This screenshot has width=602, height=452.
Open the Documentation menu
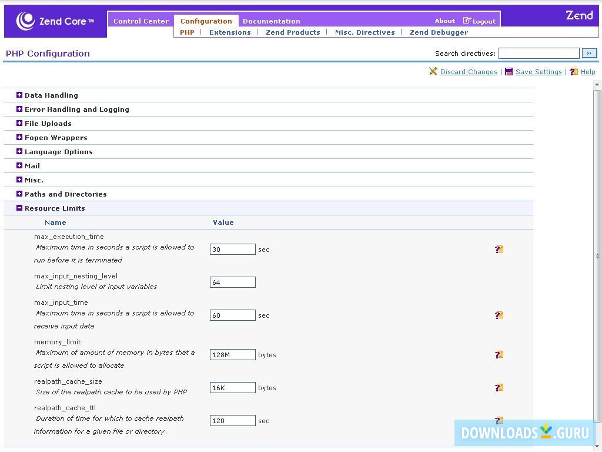click(271, 21)
